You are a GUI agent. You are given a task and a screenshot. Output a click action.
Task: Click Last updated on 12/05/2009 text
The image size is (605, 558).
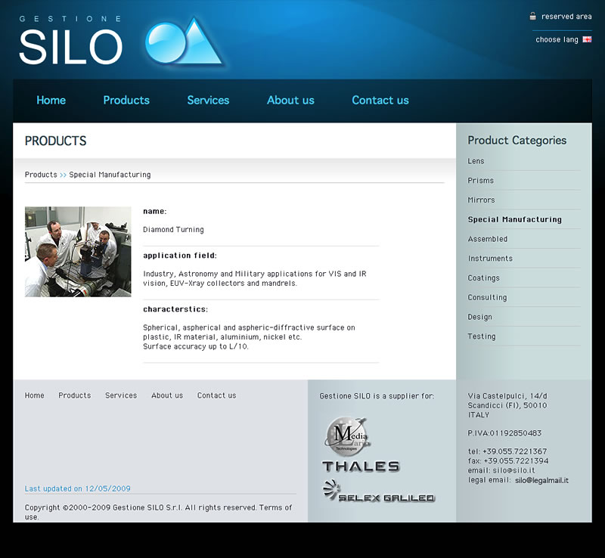point(78,488)
